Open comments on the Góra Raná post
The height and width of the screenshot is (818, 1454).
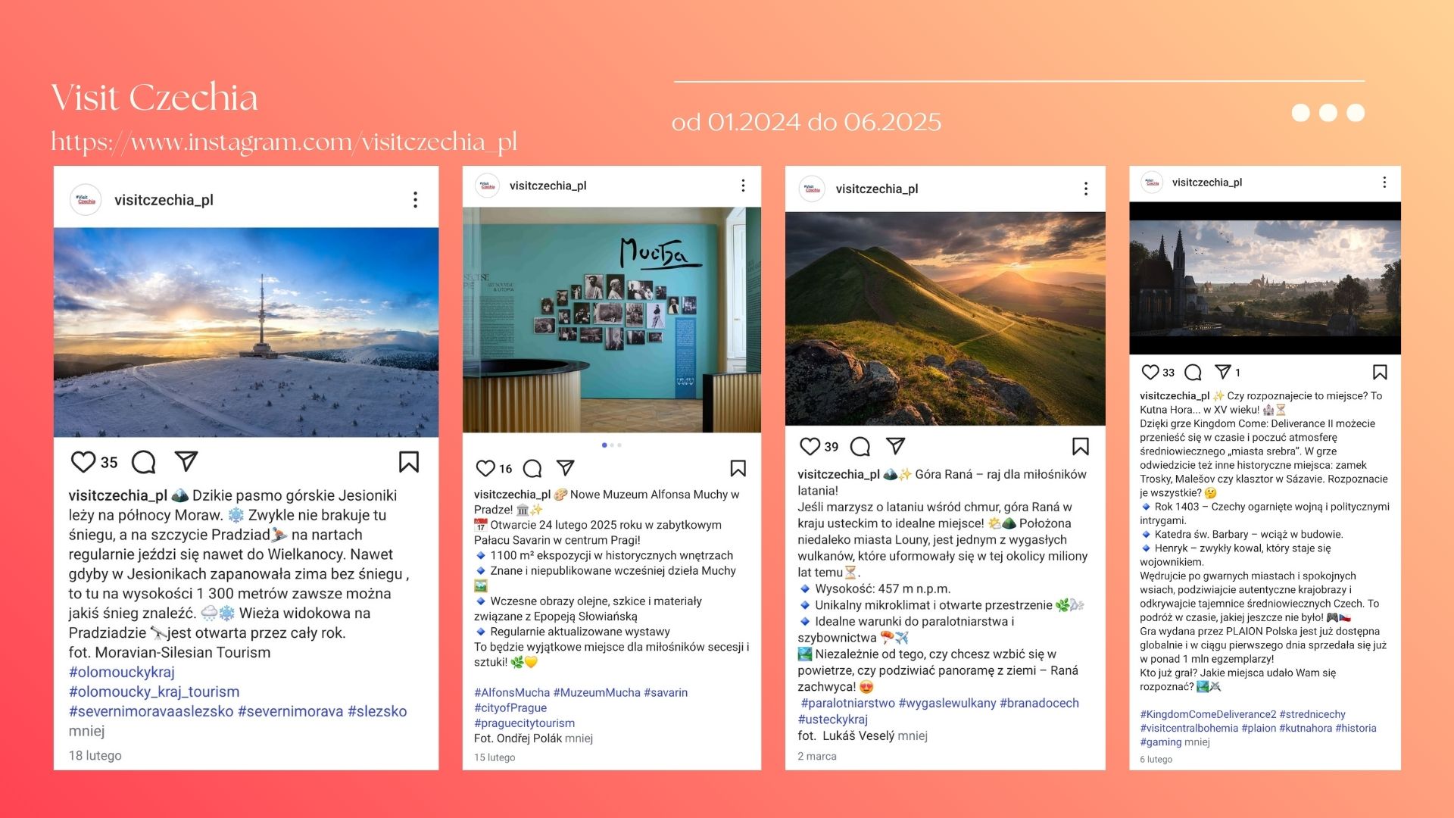pos(860,447)
